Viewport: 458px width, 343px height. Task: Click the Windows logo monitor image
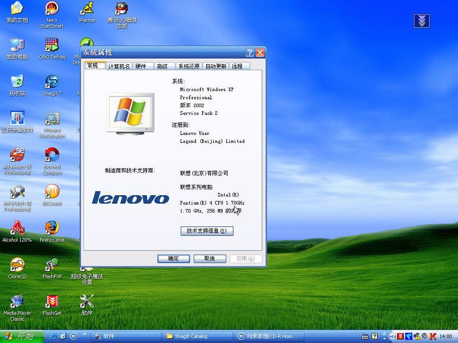click(131, 114)
